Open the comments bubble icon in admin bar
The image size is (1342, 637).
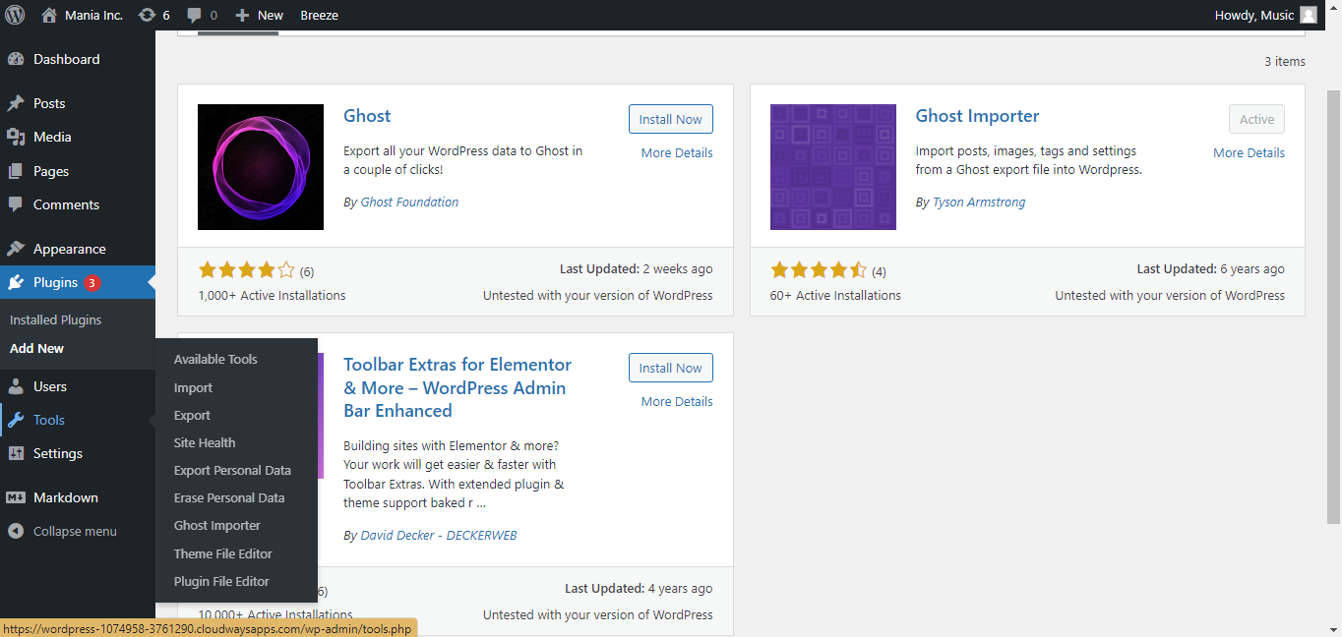point(195,16)
